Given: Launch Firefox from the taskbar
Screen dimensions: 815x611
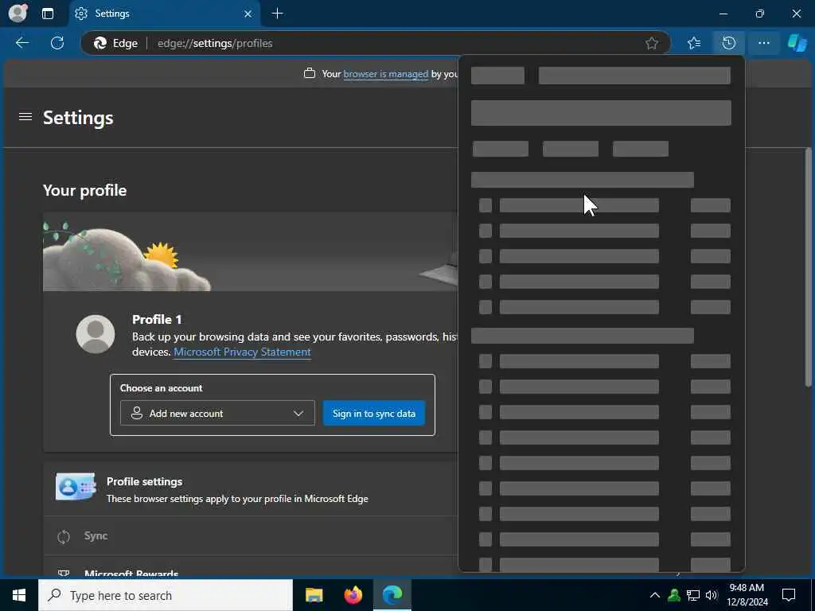Looking at the screenshot, I should 353,595.
